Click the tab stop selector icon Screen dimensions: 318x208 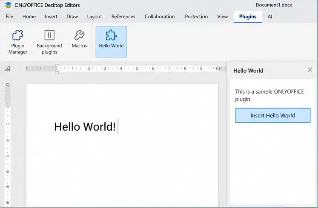click(x=8, y=69)
